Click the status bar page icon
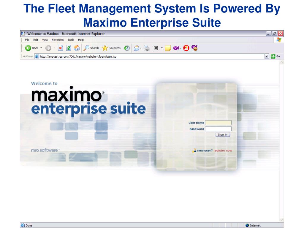The image size is (304, 228). pos(23,225)
